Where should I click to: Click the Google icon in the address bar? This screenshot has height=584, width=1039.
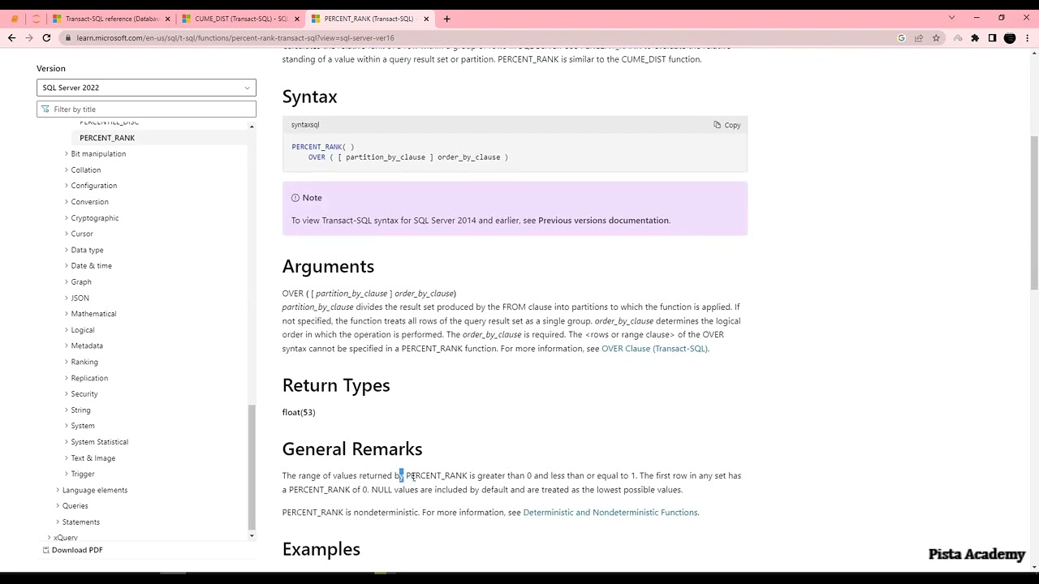tap(901, 38)
